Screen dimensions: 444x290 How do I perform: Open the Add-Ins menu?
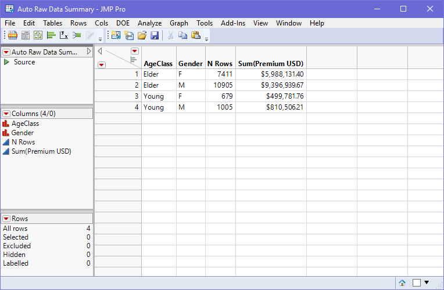[233, 23]
